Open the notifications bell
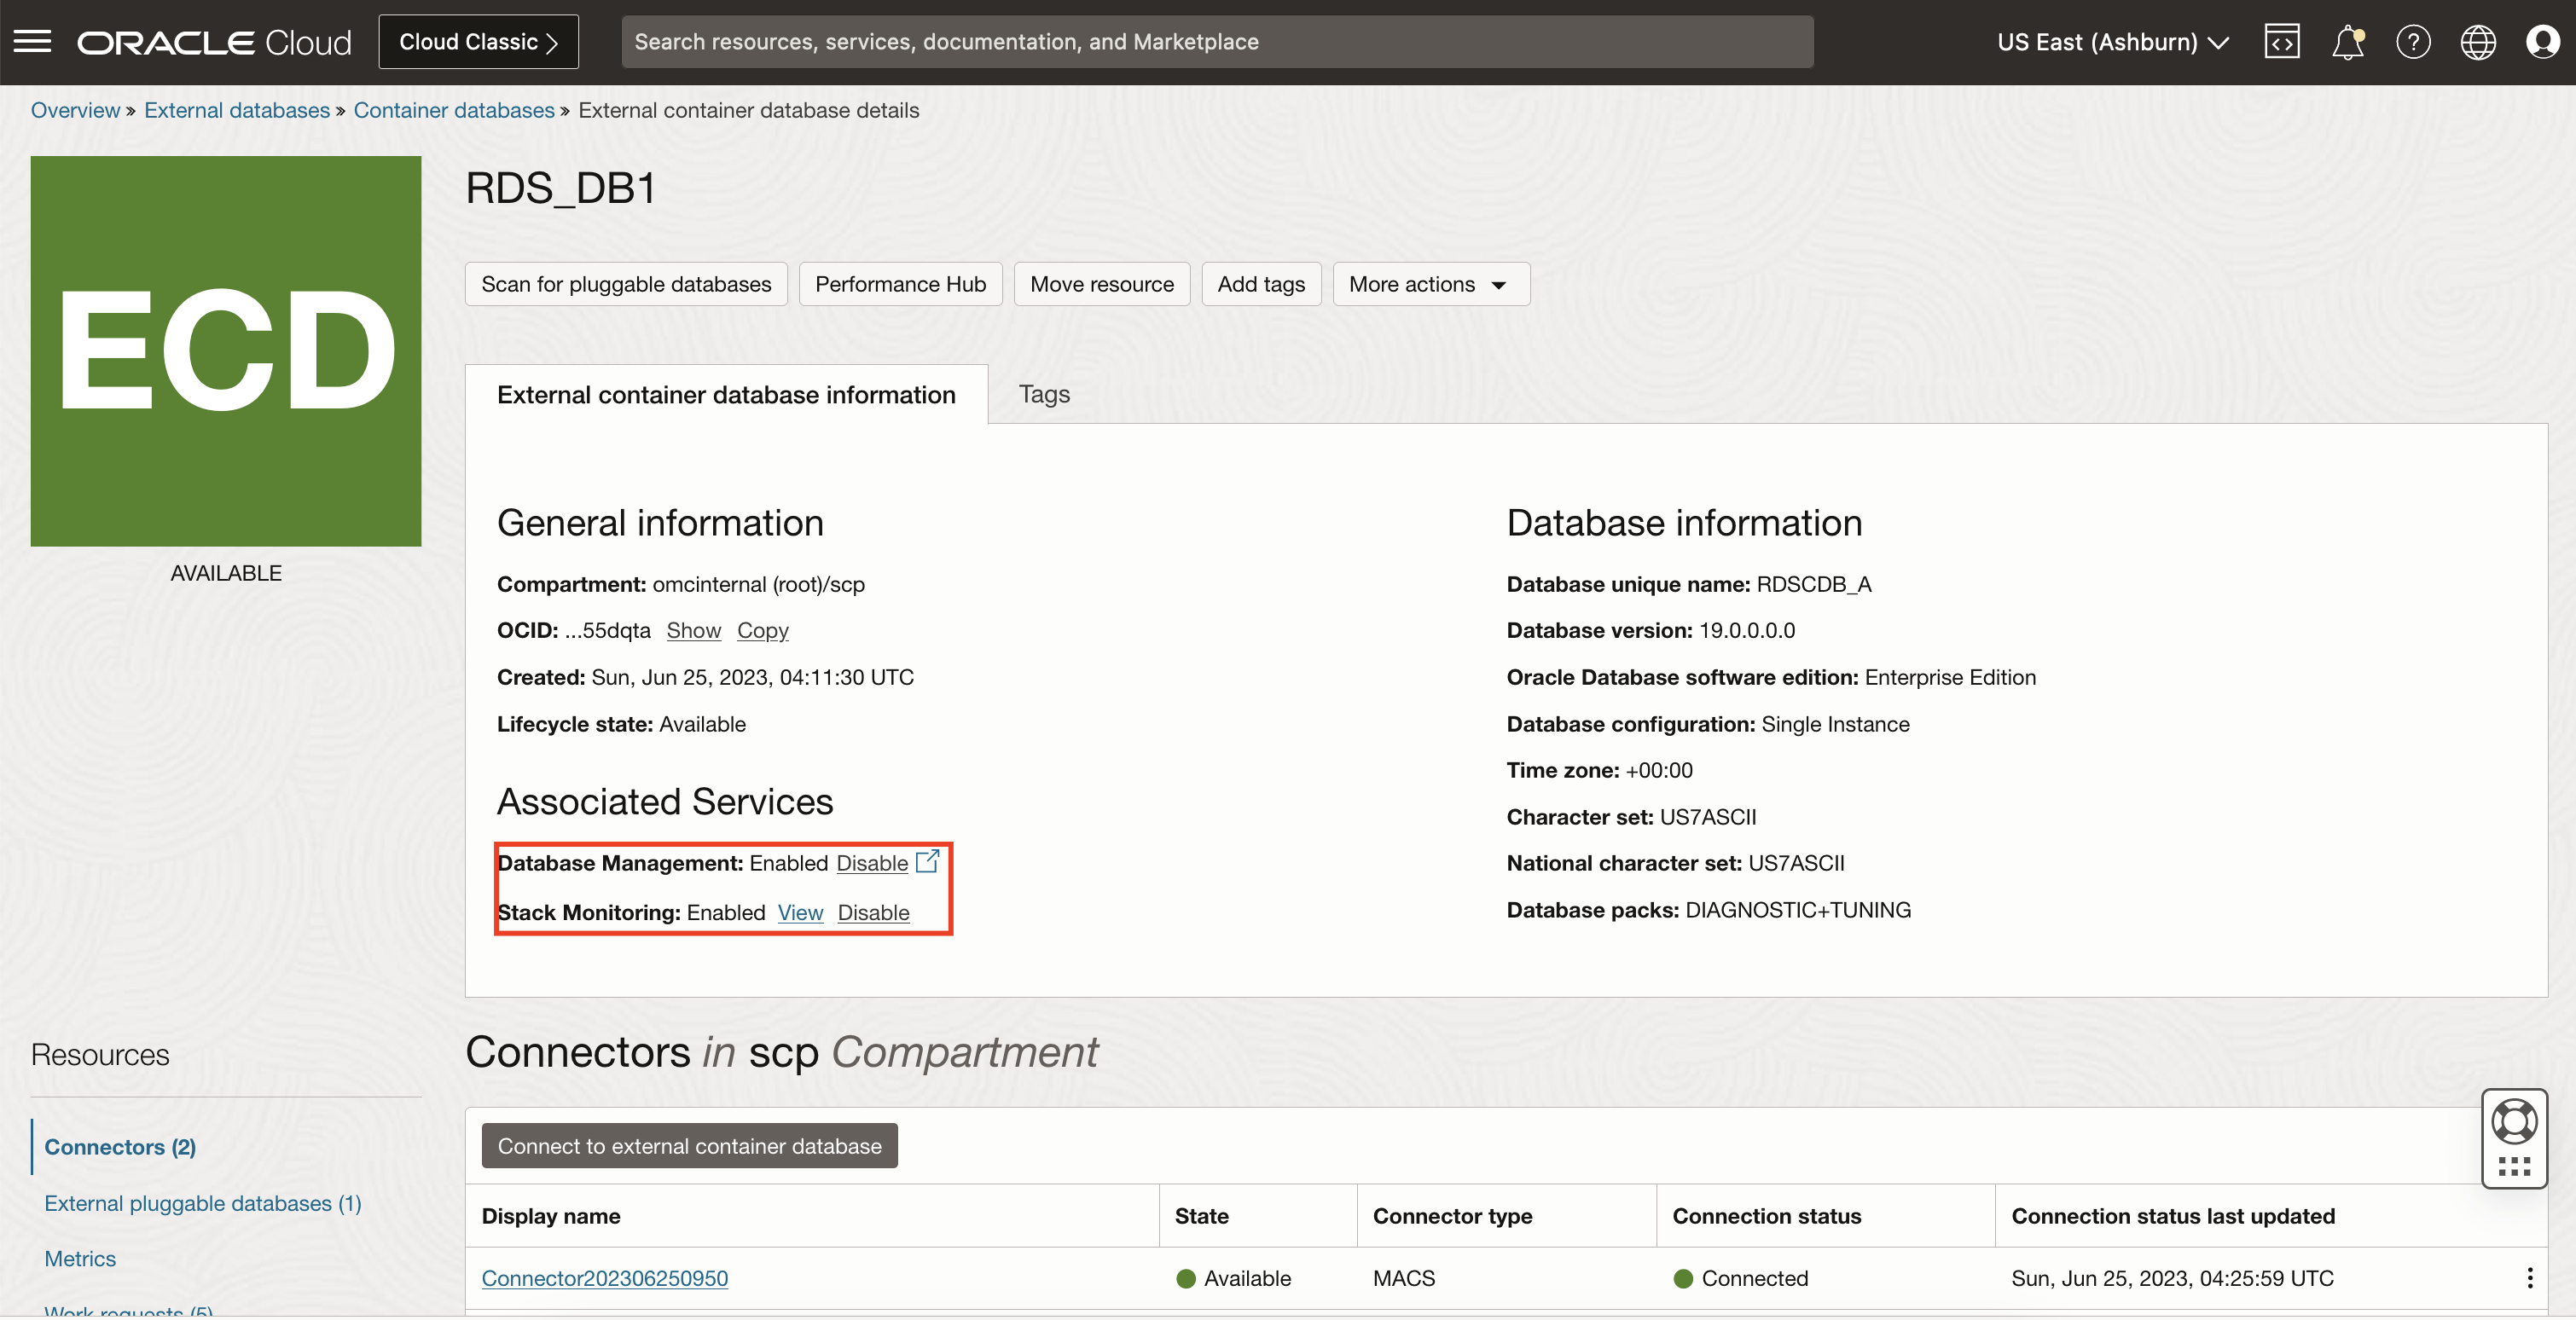The width and height of the screenshot is (2576, 1320). coord(2347,42)
